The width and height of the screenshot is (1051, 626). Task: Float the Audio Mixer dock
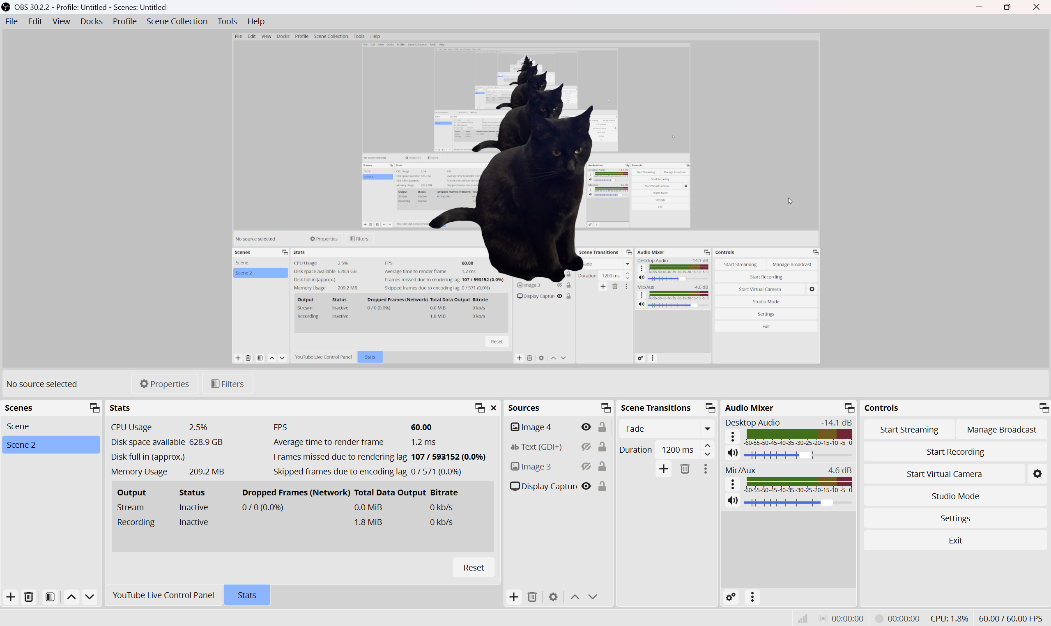point(849,407)
